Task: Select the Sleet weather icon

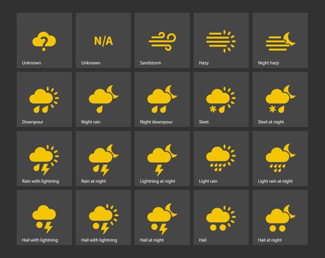Action: 221,100
